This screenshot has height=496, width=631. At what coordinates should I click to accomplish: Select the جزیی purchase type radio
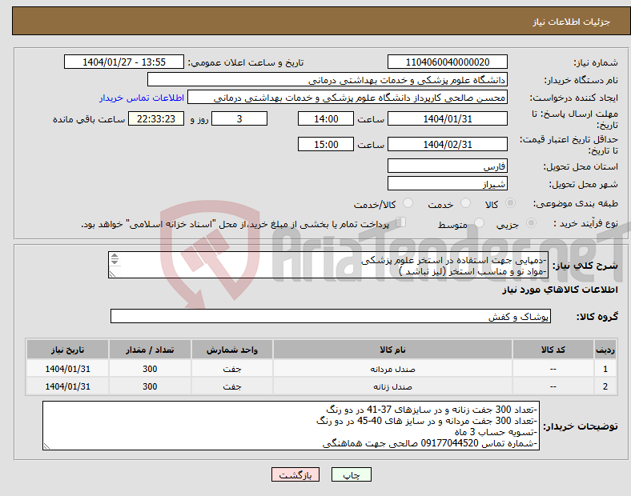531,223
